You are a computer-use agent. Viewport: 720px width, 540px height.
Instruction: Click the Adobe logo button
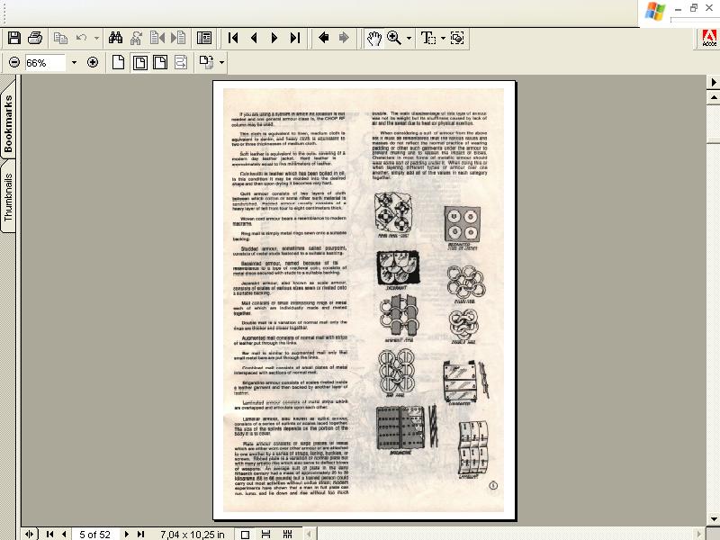[709, 38]
